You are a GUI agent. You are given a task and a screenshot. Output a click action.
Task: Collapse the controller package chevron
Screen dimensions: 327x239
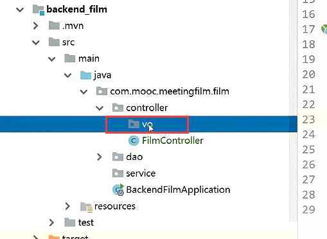[100, 108]
